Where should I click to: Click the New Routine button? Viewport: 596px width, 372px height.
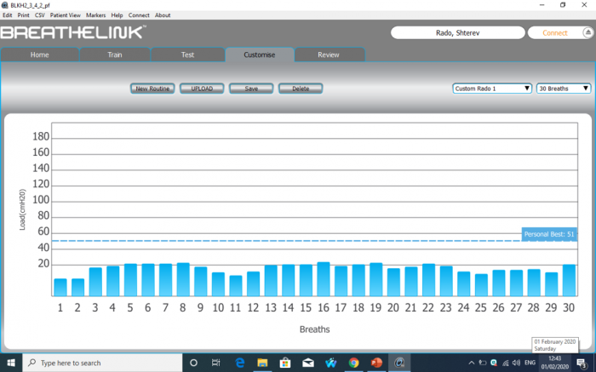[x=152, y=89]
